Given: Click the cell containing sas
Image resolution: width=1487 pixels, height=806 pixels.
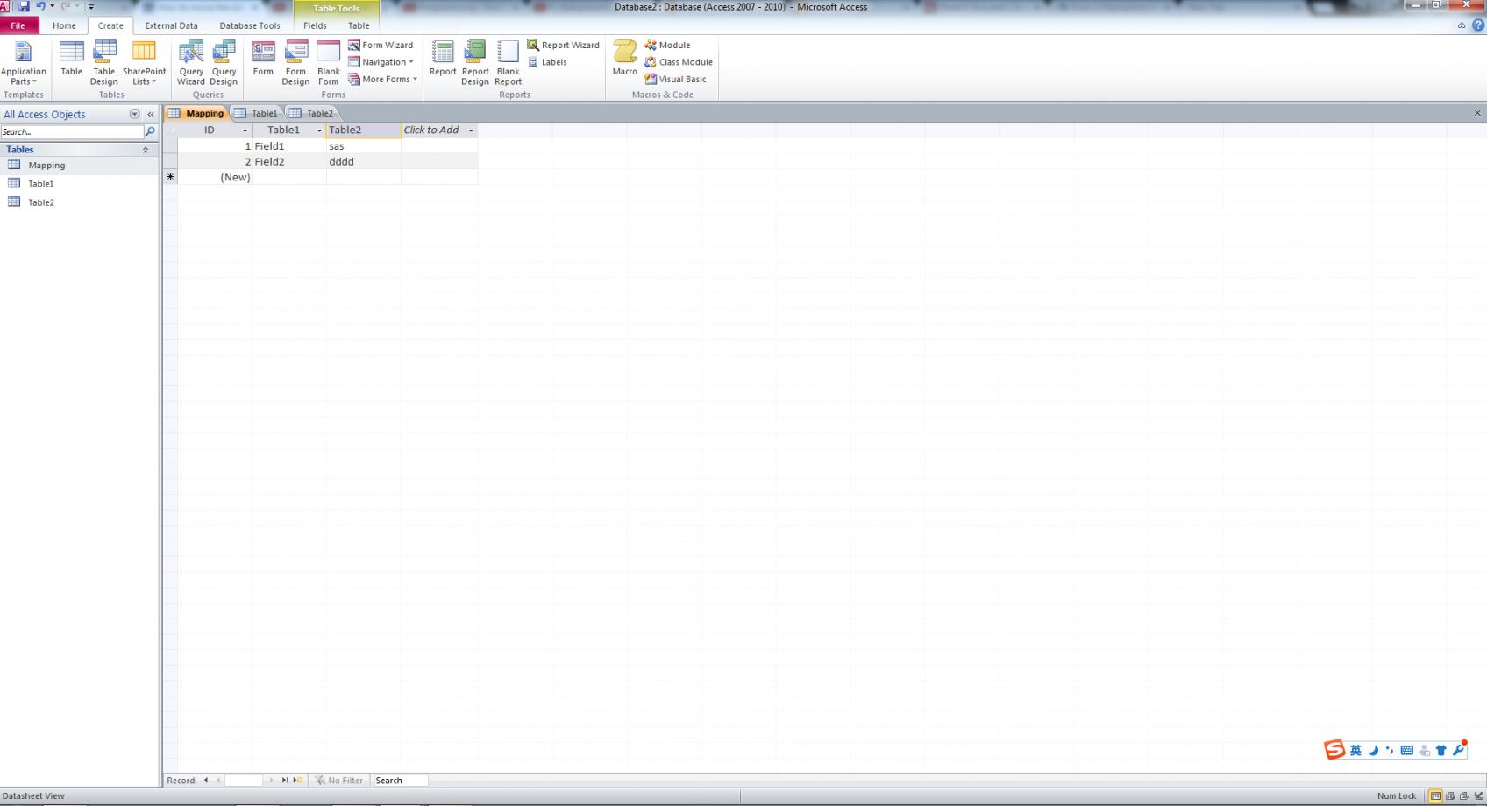Looking at the screenshot, I should [363, 146].
